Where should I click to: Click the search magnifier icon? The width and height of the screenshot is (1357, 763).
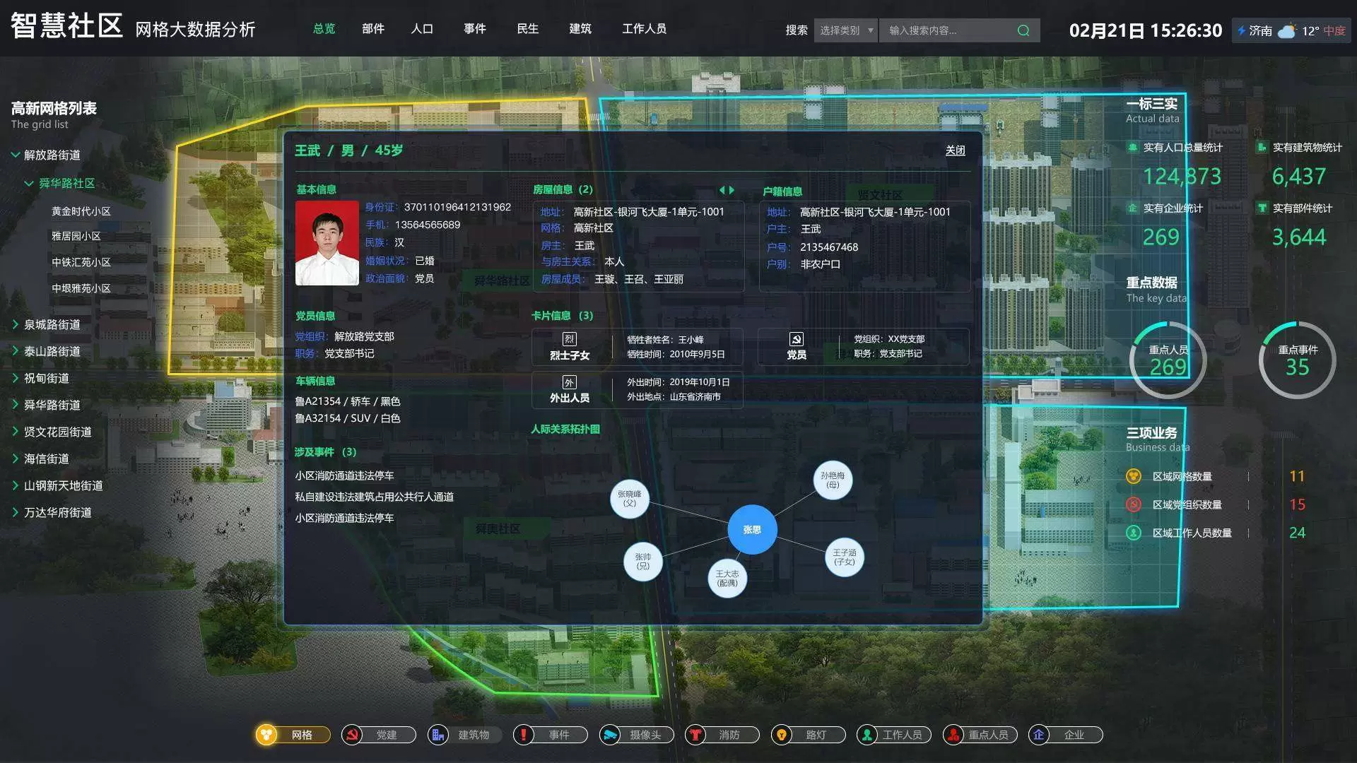click(1023, 30)
